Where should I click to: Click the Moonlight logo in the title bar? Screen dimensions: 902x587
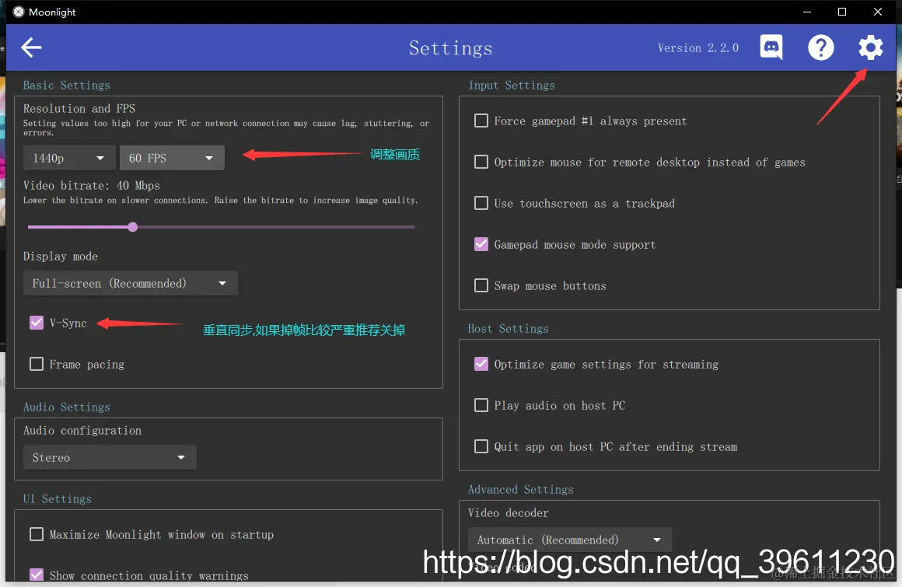click(18, 12)
